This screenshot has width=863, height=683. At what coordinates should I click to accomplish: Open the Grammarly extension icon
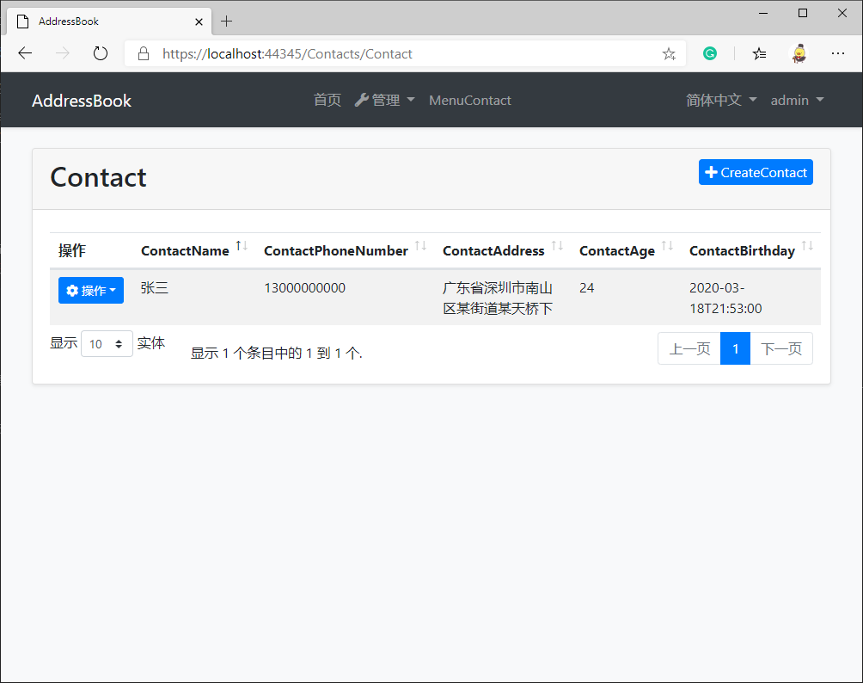710,53
